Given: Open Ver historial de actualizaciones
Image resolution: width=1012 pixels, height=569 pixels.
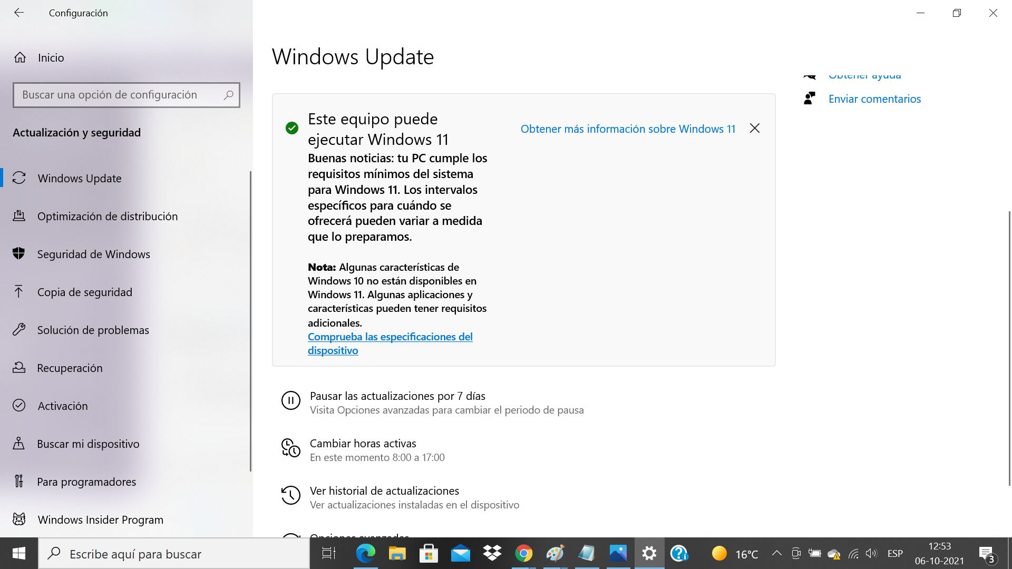Looking at the screenshot, I should pos(384,491).
